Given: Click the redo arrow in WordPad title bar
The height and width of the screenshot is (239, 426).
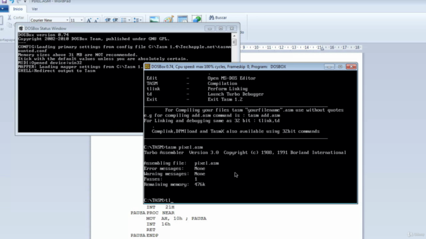Looking at the screenshot, I should click(19, 1).
